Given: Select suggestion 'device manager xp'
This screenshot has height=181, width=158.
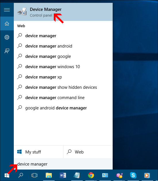Looking at the screenshot, I should pos(63,77).
